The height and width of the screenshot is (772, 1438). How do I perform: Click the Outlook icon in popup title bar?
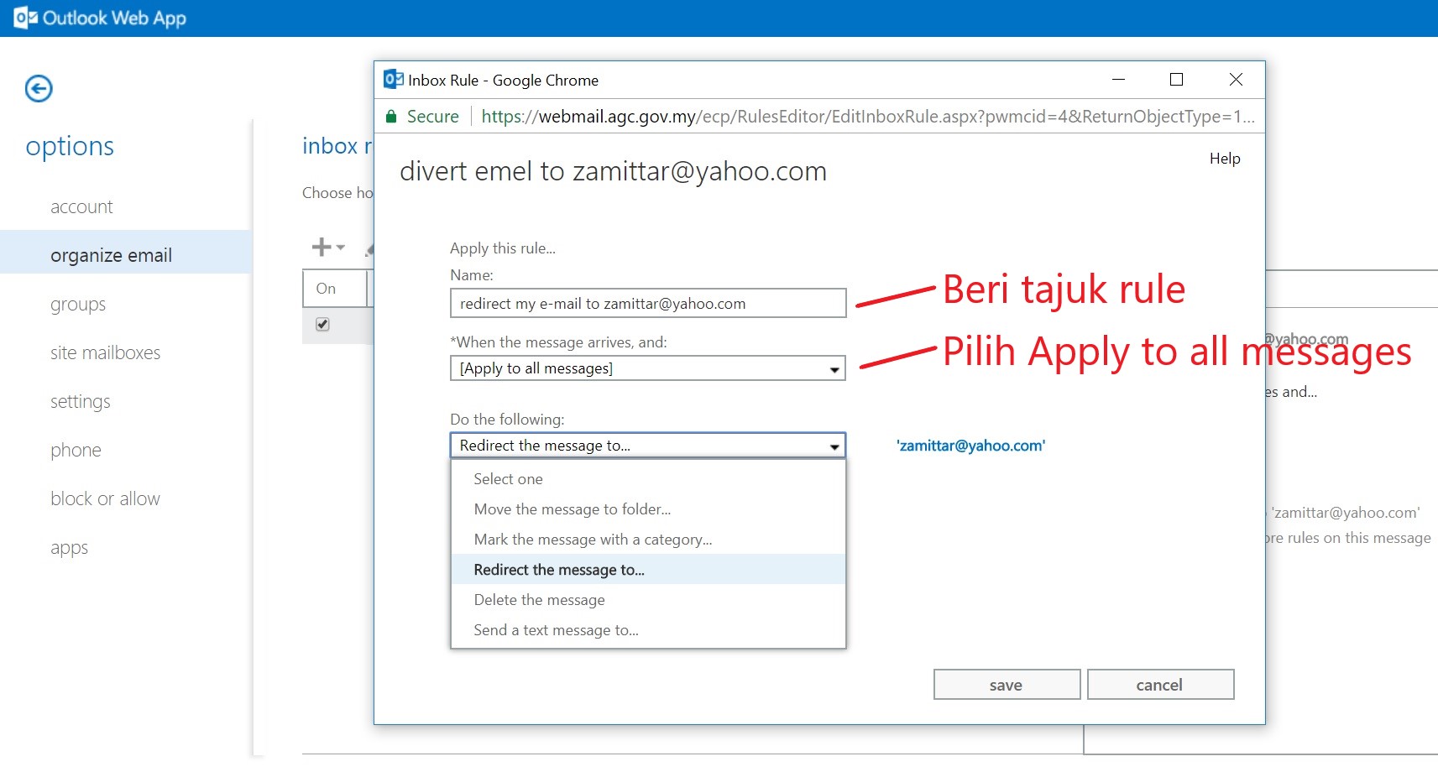coord(393,80)
